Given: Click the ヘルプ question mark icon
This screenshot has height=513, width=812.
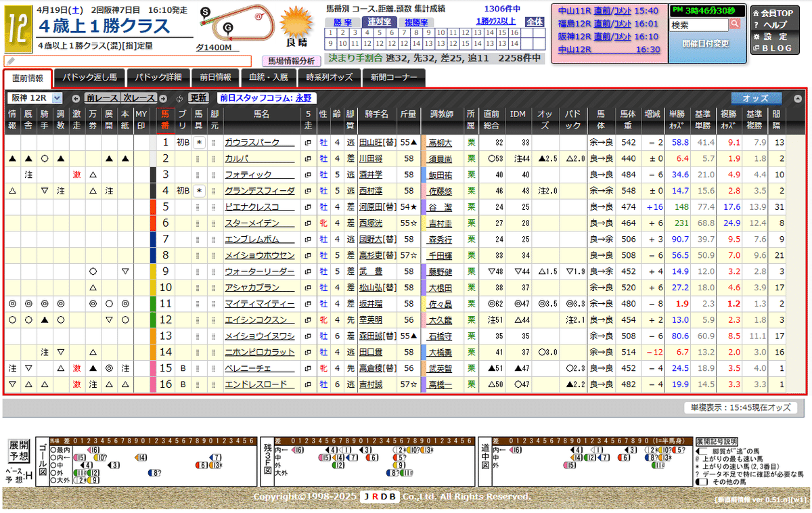Looking at the screenshot, I should 756,24.
